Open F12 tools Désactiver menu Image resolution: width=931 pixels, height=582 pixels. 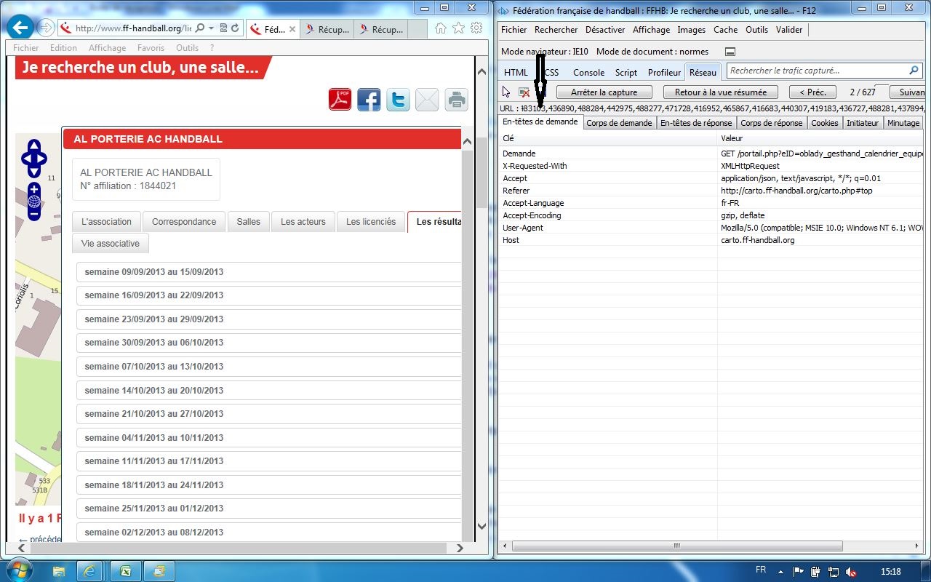tap(605, 30)
